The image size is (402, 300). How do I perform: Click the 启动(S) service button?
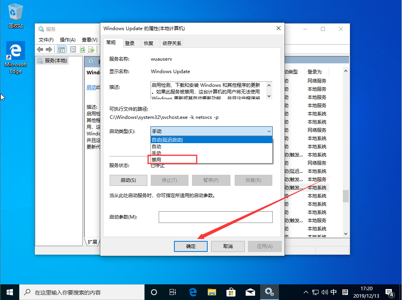point(128,180)
